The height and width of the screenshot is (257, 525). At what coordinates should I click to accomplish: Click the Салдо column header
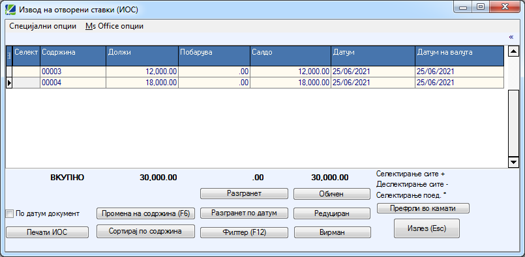coord(291,56)
